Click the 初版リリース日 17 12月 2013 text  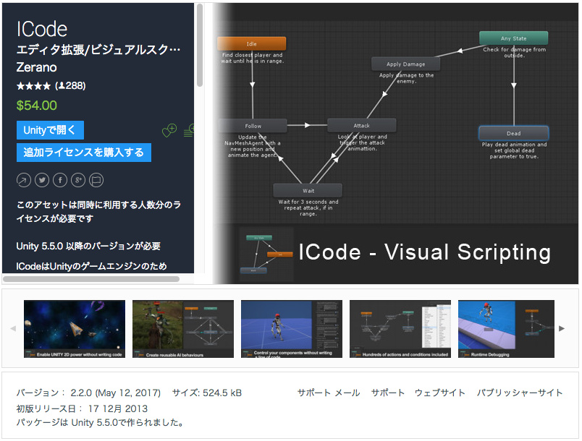(82, 408)
